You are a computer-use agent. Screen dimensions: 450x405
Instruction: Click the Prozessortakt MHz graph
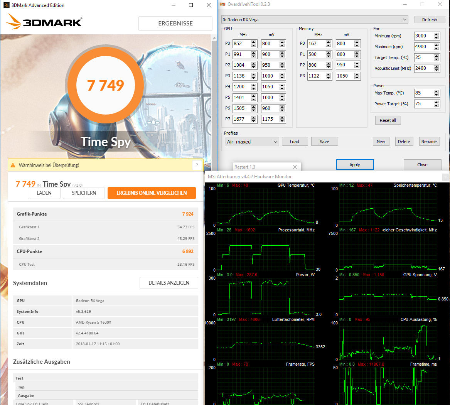(x=266, y=251)
